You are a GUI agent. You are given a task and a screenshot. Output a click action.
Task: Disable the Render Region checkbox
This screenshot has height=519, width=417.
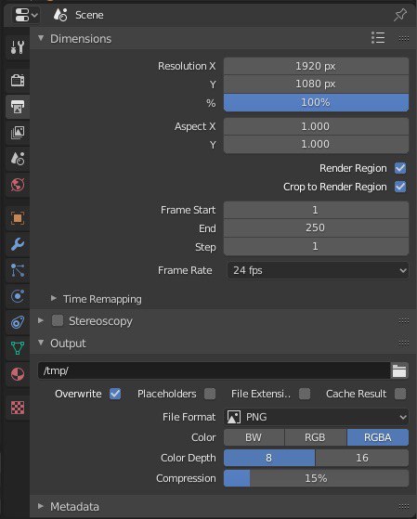click(x=400, y=168)
